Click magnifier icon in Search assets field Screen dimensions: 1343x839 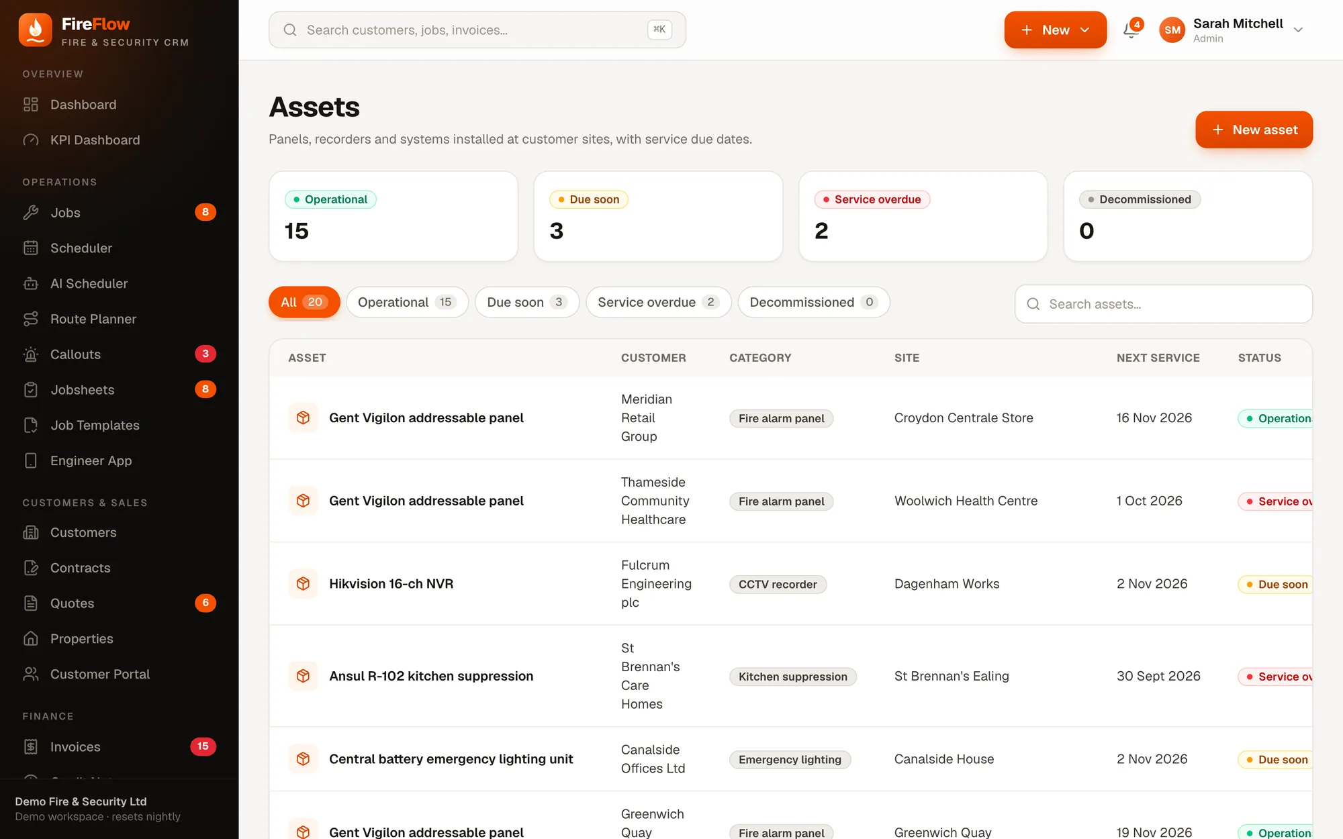click(1033, 304)
